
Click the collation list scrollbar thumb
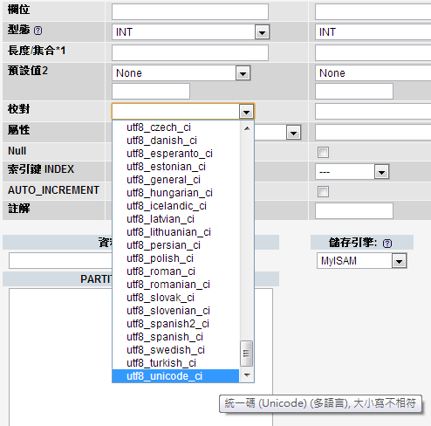pyautogui.click(x=247, y=354)
